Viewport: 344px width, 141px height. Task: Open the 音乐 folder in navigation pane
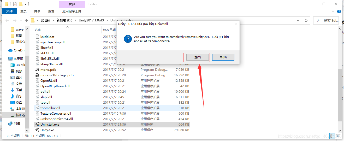point(16,96)
